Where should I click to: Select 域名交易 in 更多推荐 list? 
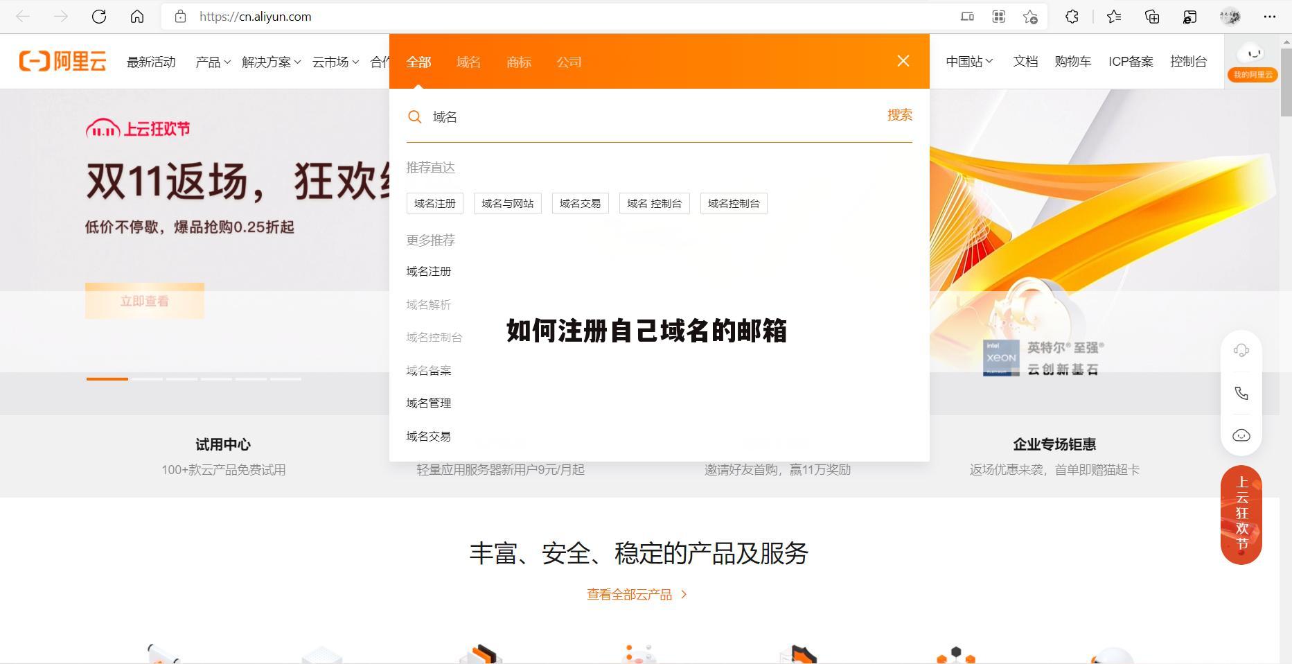tap(429, 436)
